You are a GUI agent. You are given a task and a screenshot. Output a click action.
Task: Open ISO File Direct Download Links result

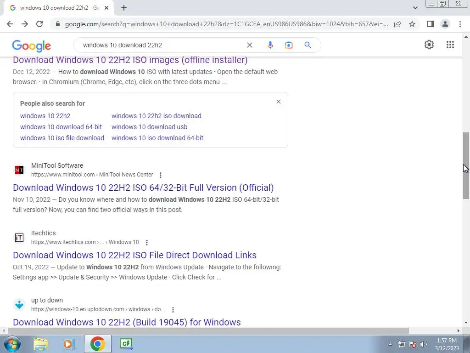click(134, 255)
